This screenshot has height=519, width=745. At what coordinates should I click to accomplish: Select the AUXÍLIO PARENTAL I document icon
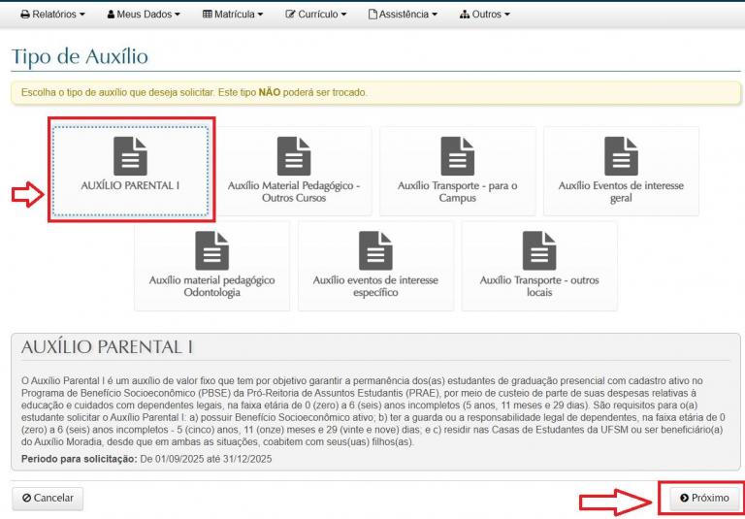[130, 155]
